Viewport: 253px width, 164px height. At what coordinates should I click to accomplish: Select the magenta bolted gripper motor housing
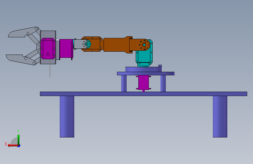tap(48, 48)
